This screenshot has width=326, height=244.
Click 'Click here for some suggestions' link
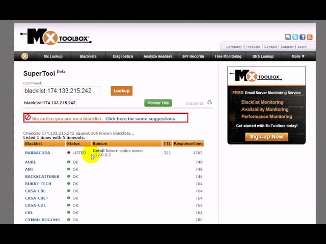140,118
